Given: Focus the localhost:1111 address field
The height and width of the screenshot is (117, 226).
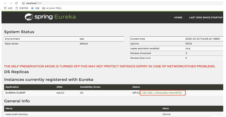Looking at the screenshot, I should click(x=34, y=3).
